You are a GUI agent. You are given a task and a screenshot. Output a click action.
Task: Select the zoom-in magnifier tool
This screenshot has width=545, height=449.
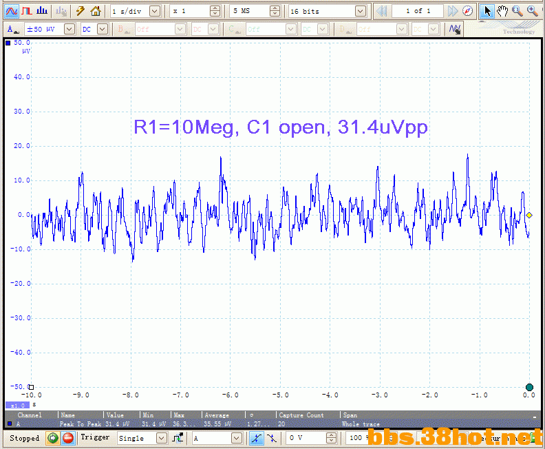533,12
